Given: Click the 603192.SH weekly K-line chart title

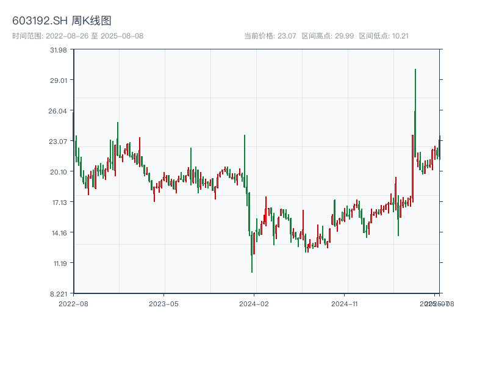Looking at the screenshot, I should pyautogui.click(x=62, y=21).
